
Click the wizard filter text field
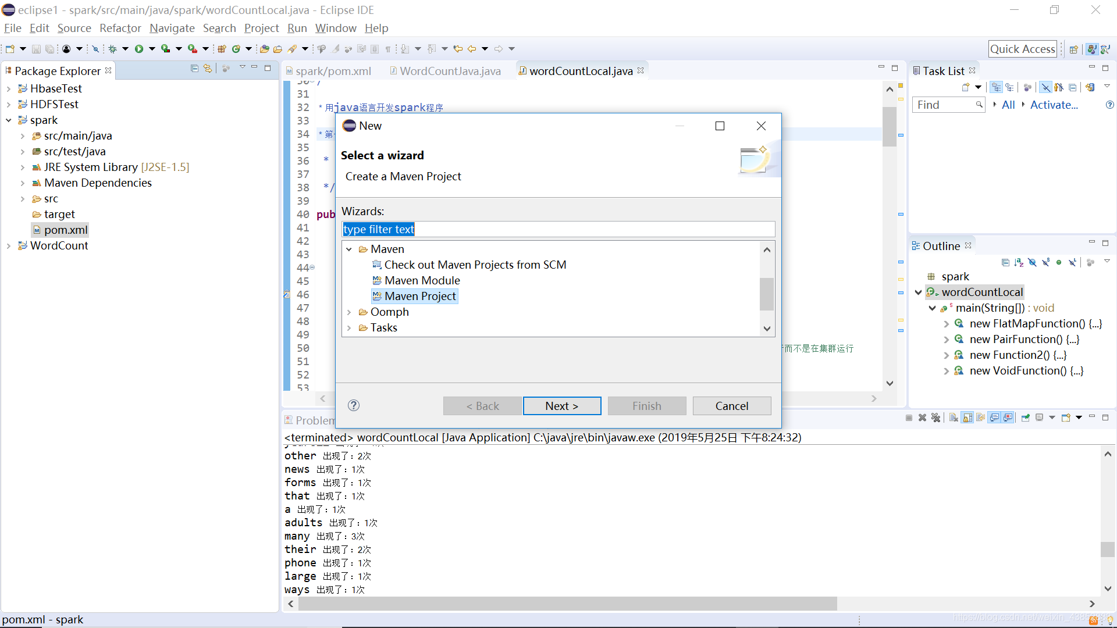[558, 229]
